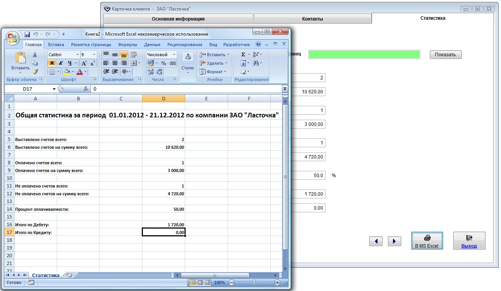Center text horizontally in cell

(x=115, y=63)
